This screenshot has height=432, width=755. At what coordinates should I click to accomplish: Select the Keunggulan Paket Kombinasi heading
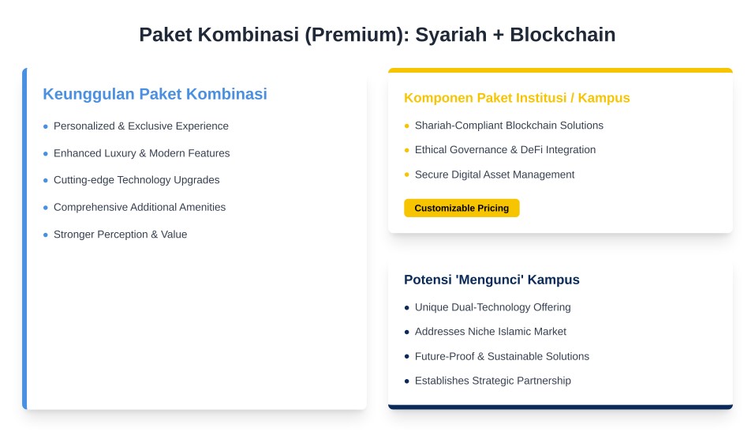pos(155,94)
